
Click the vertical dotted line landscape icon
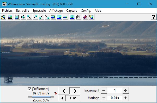(72, 17)
